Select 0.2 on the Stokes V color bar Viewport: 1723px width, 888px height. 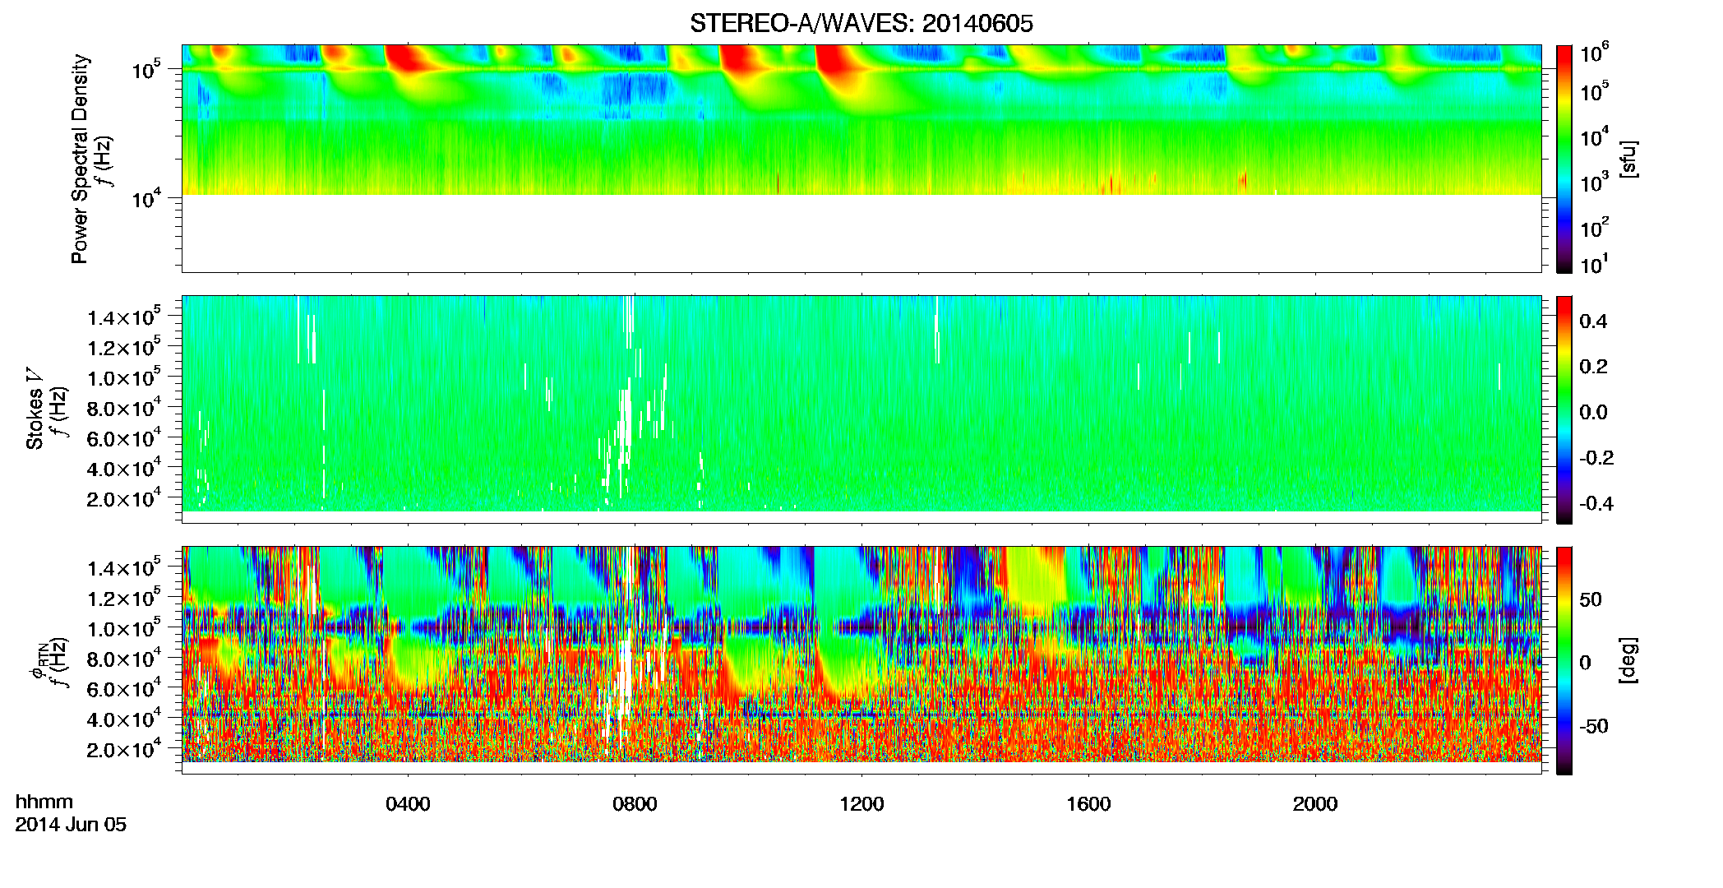coord(1593,367)
